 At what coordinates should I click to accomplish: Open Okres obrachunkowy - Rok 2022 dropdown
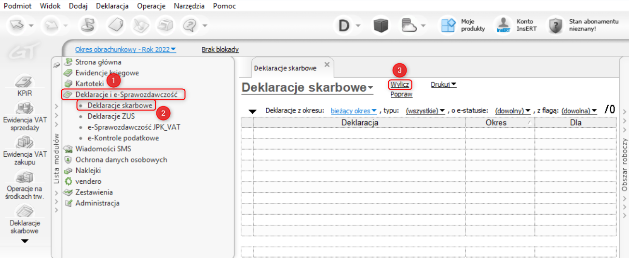click(126, 49)
